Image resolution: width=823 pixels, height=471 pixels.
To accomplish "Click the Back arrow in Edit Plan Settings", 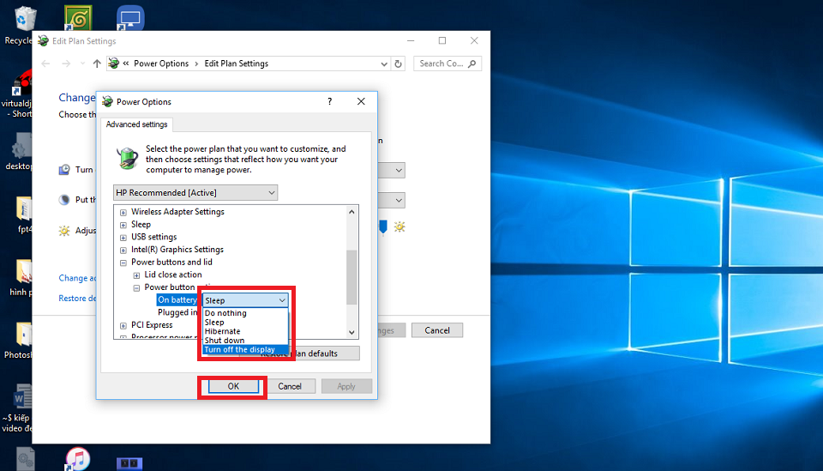I will click(45, 63).
